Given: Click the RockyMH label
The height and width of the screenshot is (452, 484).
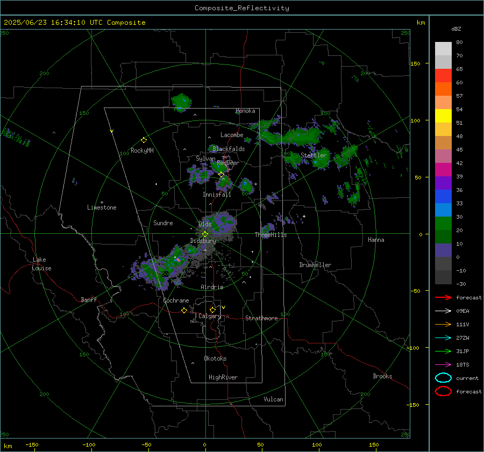Looking at the screenshot, I should pyautogui.click(x=142, y=150).
